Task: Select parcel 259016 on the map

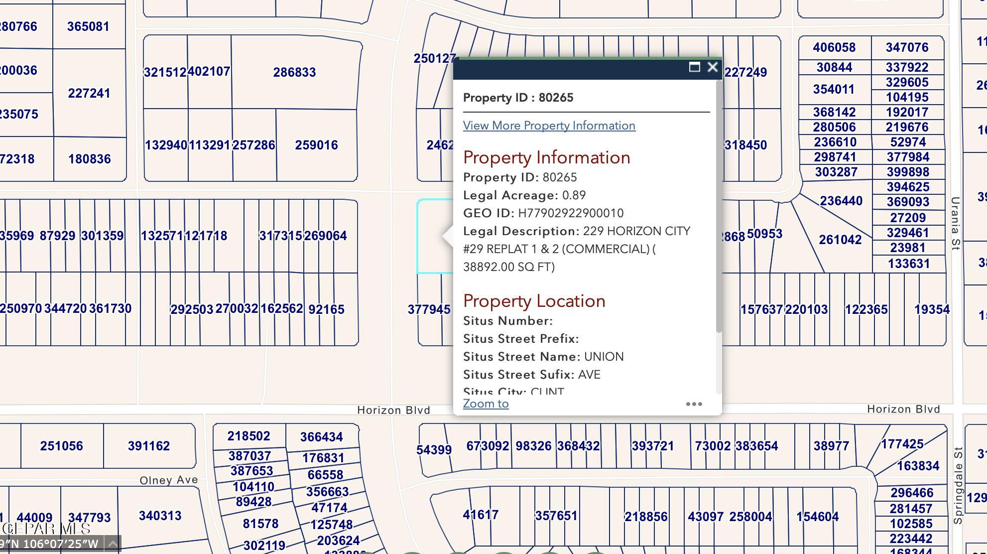Action: (x=317, y=145)
